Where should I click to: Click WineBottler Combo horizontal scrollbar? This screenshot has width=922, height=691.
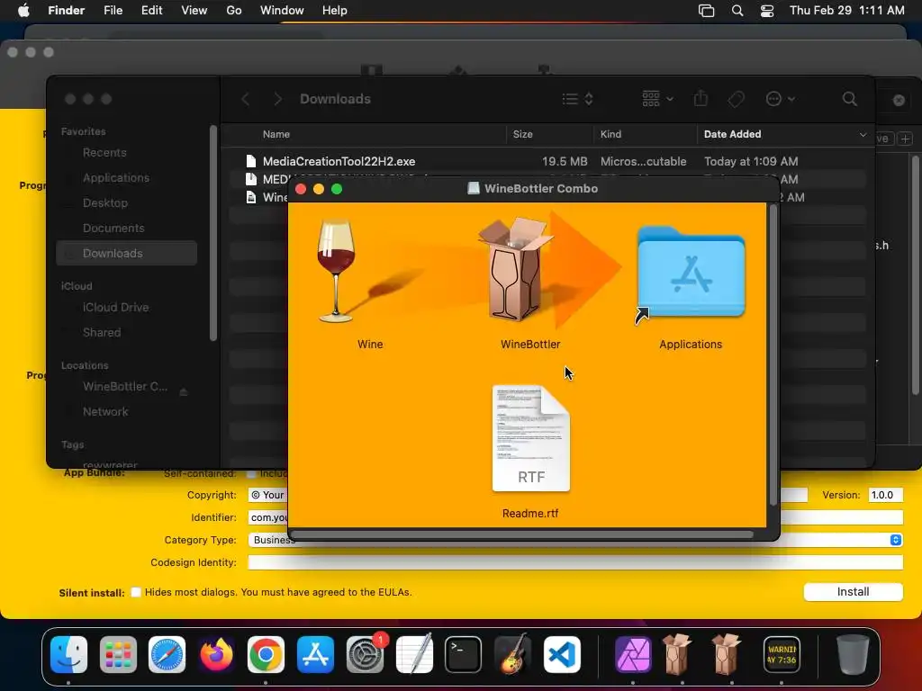(522, 534)
